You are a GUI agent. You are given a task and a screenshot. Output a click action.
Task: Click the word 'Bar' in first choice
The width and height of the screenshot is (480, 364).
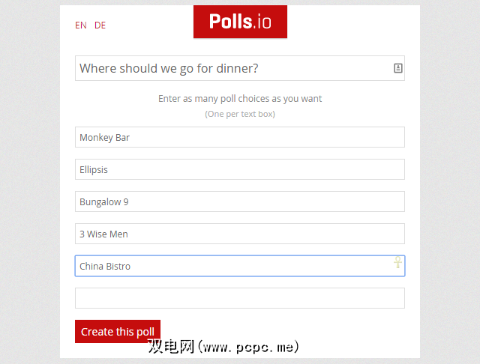point(123,138)
